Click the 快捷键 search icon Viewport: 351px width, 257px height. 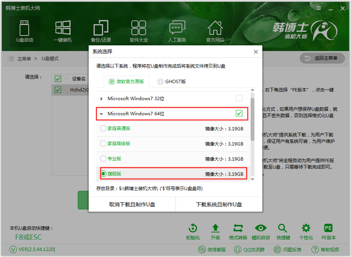coord(283,232)
